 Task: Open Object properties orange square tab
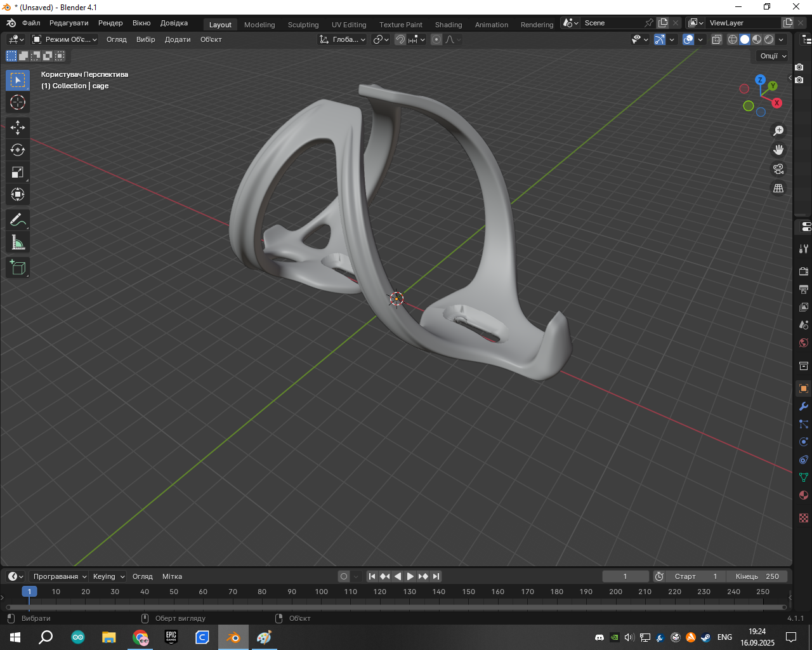click(804, 388)
